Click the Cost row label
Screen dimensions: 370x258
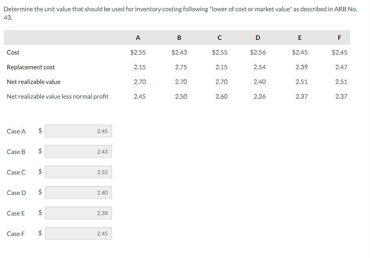point(12,52)
